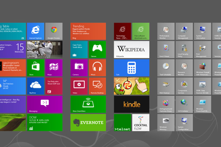This screenshot has height=147, width=221.
Task: Open the Remote Desktop tile
Action: tap(97, 86)
